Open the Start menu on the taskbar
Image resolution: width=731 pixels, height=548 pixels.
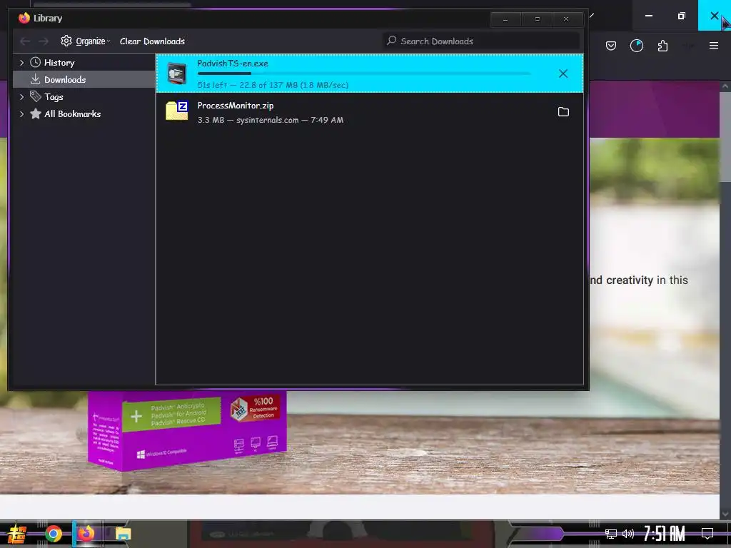pos(16,534)
